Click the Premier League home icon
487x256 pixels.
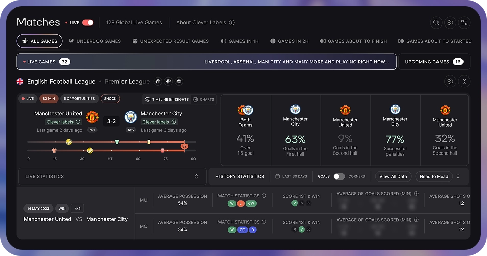tap(158, 81)
